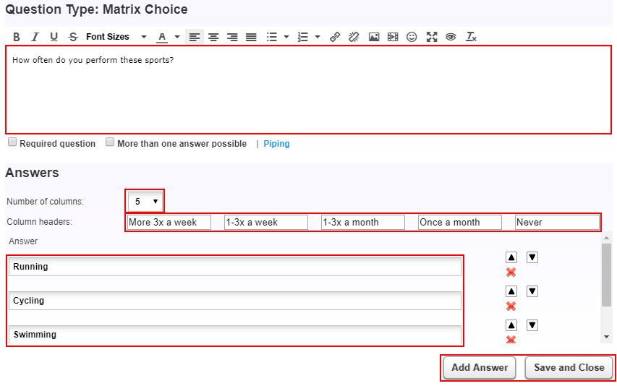
Task: Click into the question text editor
Action: click(x=308, y=90)
